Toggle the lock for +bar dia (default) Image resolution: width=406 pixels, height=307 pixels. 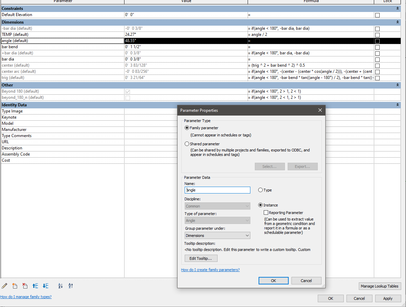[x=378, y=53]
